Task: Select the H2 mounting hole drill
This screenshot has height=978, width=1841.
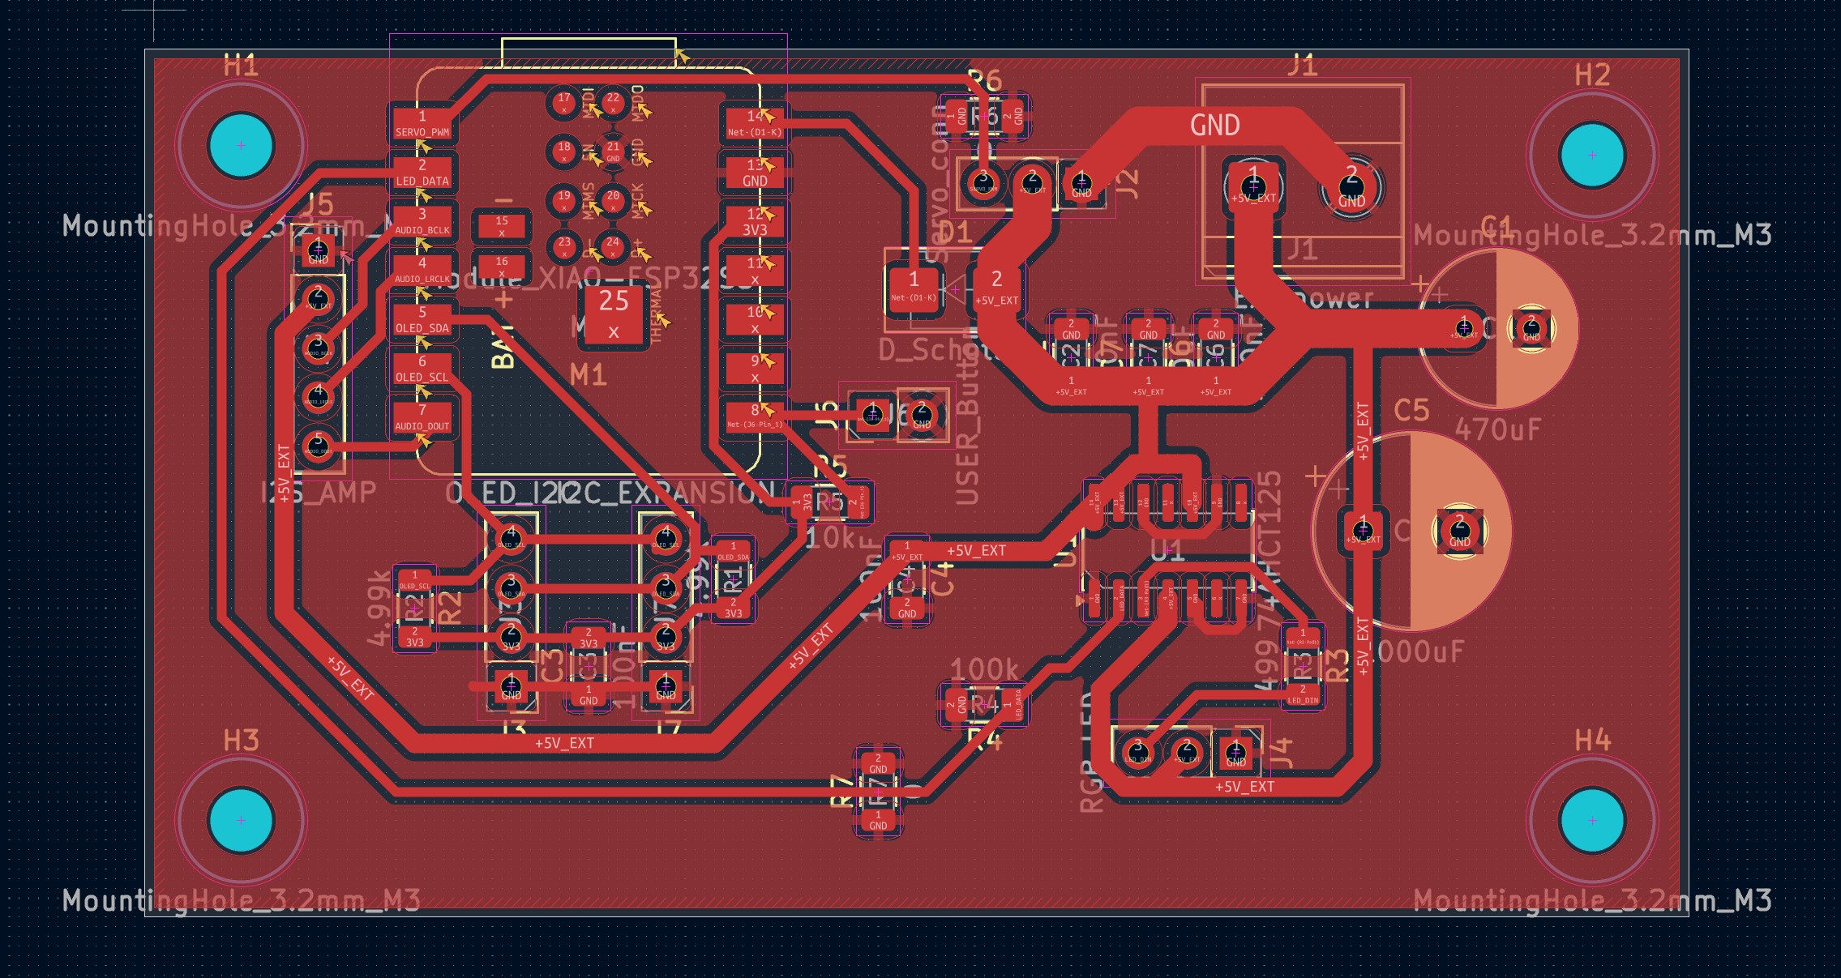Action: click(x=1592, y=155)
